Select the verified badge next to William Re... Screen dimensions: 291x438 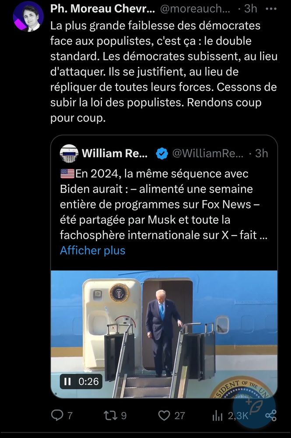click(x=162, y=153)
